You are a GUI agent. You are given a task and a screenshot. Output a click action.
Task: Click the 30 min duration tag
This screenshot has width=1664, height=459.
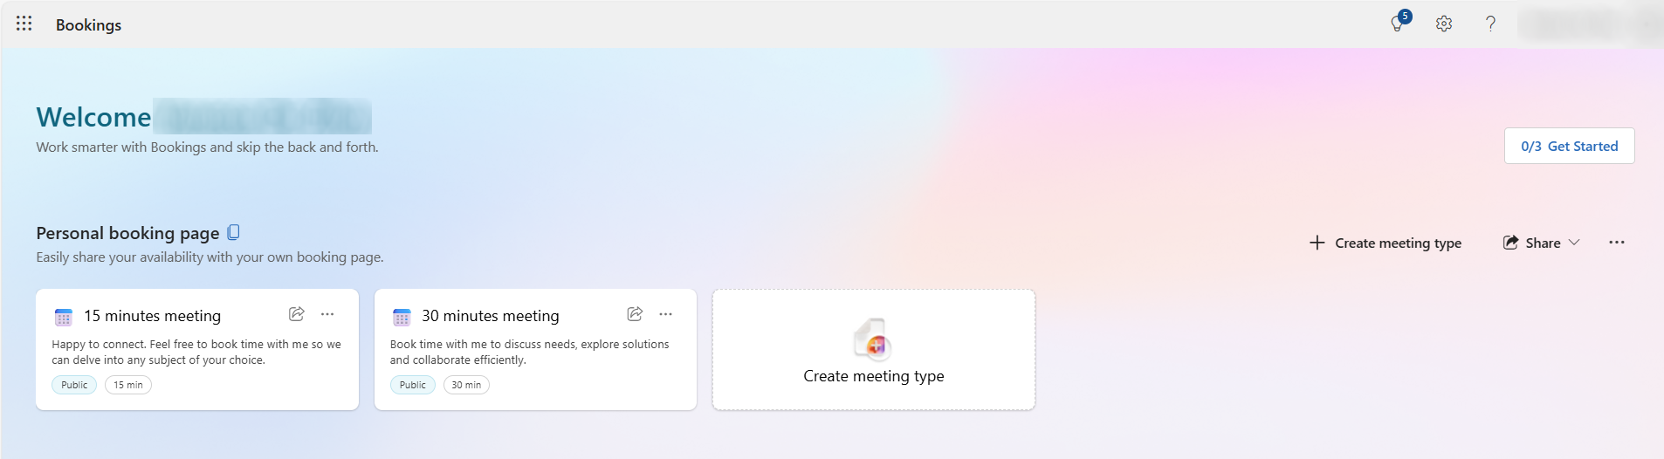click(x=466, y=385)
